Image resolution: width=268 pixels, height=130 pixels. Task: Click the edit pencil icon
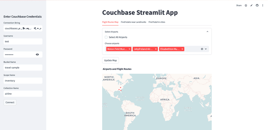[x=252, y=5]
